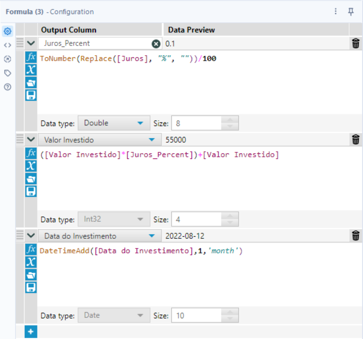Open the Configuration gear tab in sidebar
363x339 pixels.
[8, 31]
